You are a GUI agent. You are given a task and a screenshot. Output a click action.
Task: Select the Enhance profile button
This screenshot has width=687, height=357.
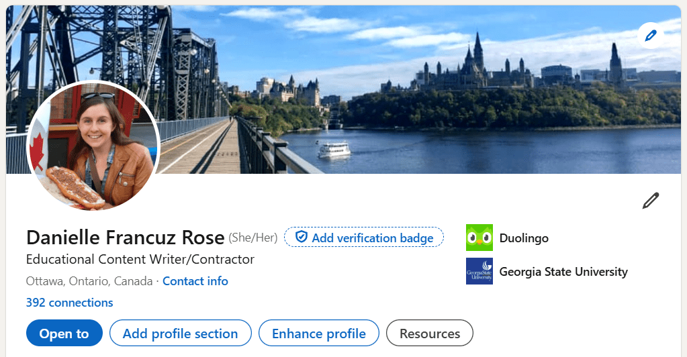pyautogui.click(x=318, y=334)
